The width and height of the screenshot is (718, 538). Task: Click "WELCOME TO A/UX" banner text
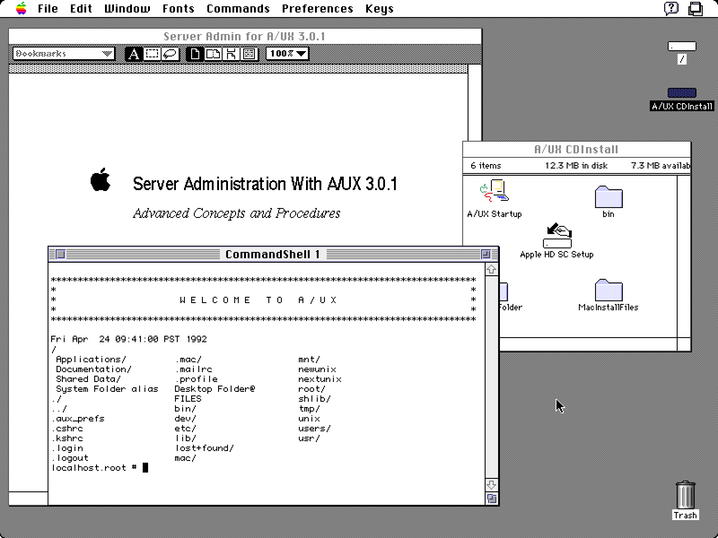(x=258, y=300)
